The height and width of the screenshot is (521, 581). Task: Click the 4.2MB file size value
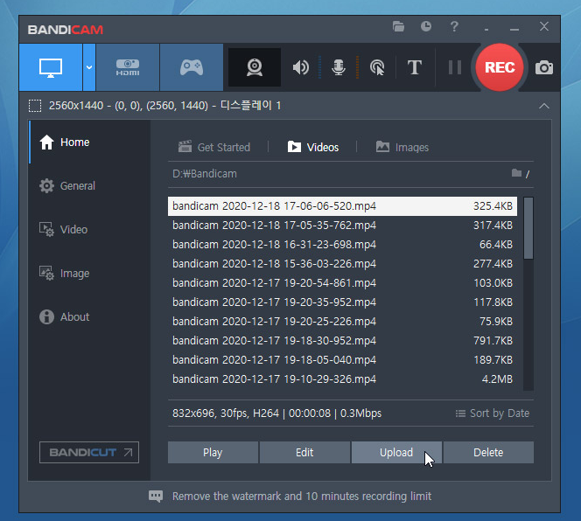497,379
